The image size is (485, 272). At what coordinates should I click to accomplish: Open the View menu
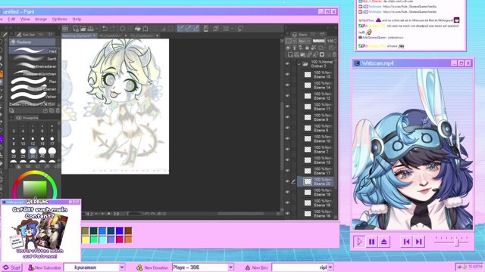[25, 19]
